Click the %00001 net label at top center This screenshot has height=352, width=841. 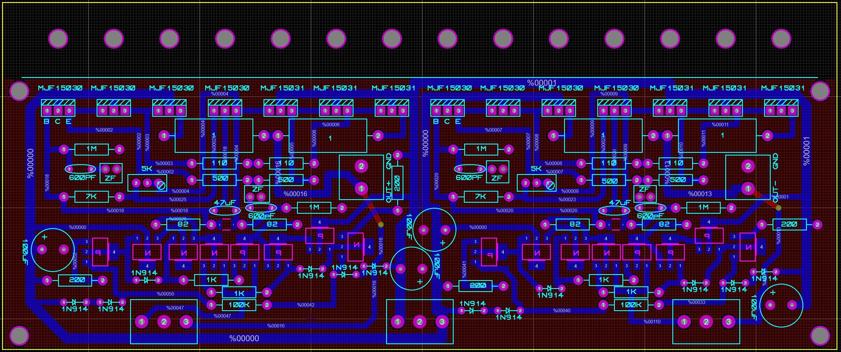point(541,83)
